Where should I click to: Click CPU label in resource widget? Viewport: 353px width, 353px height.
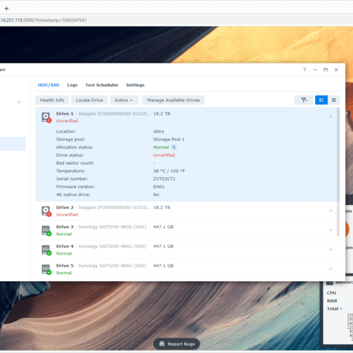331,293
